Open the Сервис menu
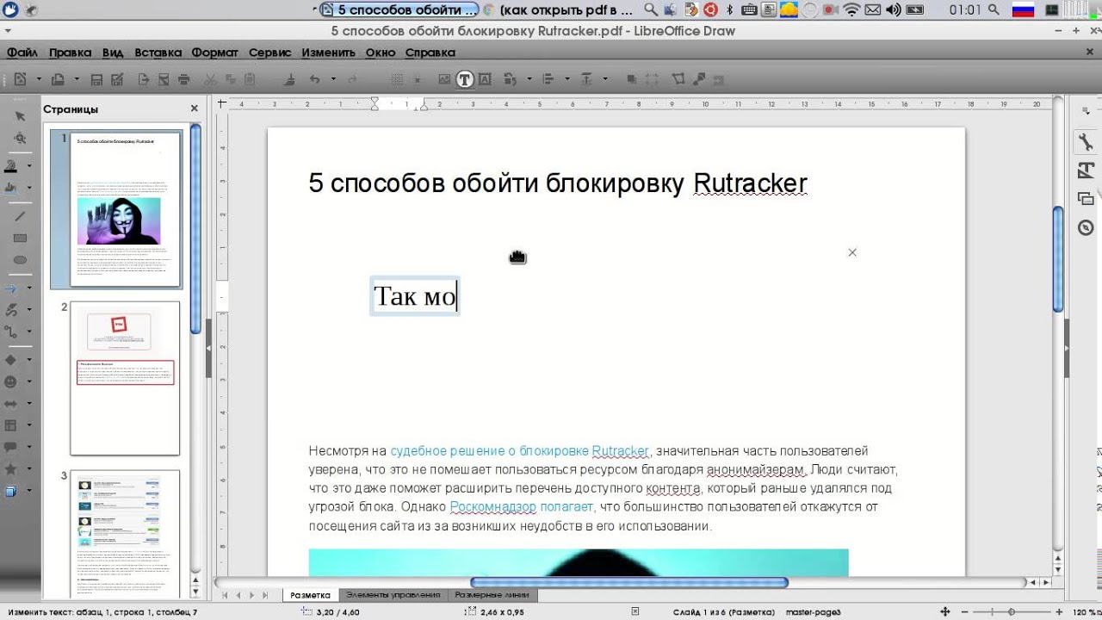 pos(270,53)
